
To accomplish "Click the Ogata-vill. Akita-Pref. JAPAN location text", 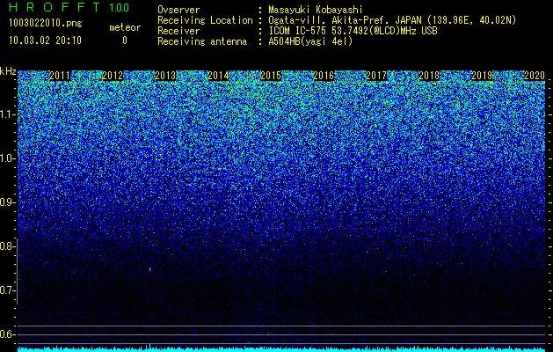I will pos(392,20).
